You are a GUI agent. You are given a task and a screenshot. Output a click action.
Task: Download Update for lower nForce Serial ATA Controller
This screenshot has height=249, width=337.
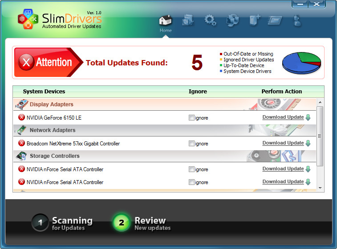(283, 181)
